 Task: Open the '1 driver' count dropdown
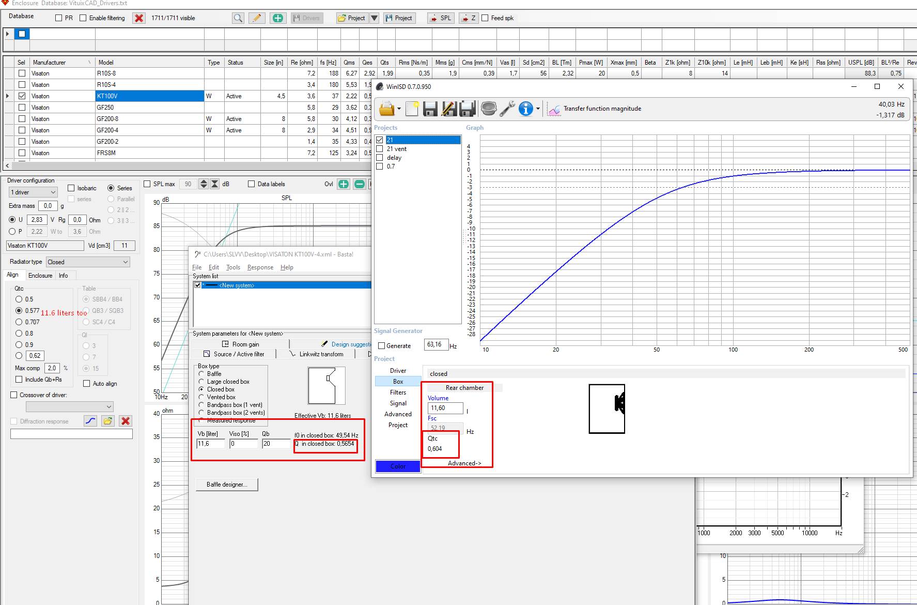33,192
